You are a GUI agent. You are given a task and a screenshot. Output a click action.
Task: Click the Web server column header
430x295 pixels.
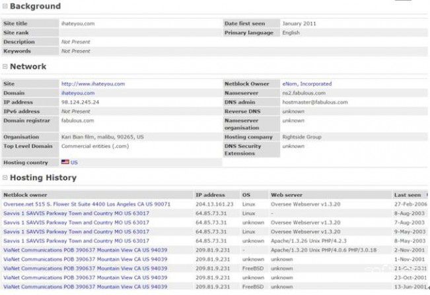pyautogui.click(x=287, y=195)
